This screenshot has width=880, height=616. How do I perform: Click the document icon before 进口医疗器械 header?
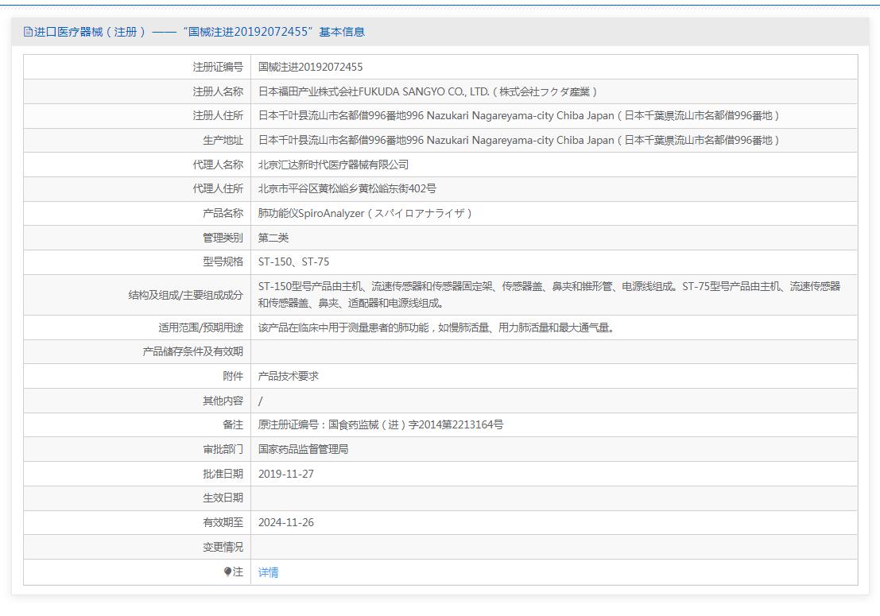point(28,32)
